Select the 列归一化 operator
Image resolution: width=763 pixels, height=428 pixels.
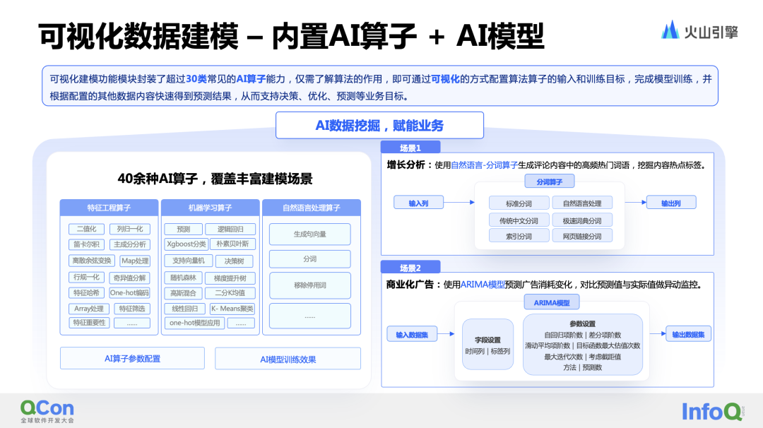point(130,229)
